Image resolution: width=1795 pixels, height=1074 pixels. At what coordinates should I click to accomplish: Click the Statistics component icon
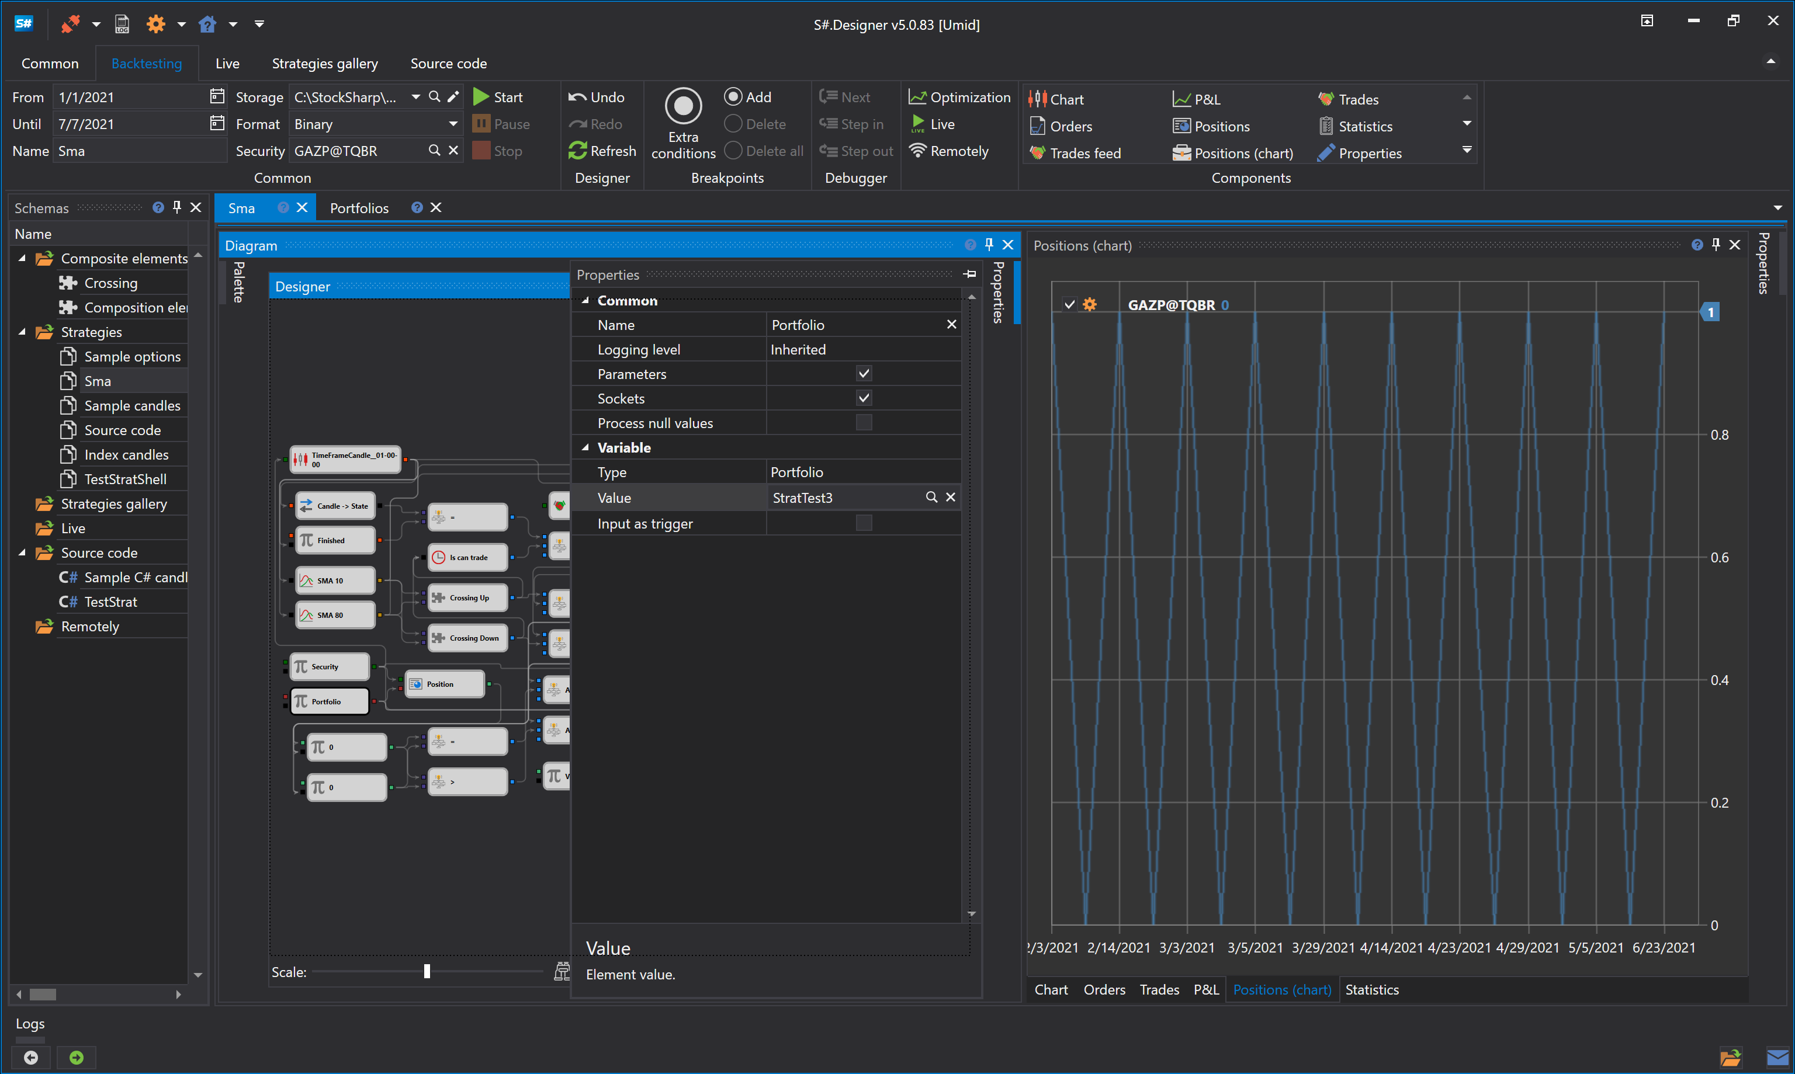pyautogui.click(x=1326, y=126)
